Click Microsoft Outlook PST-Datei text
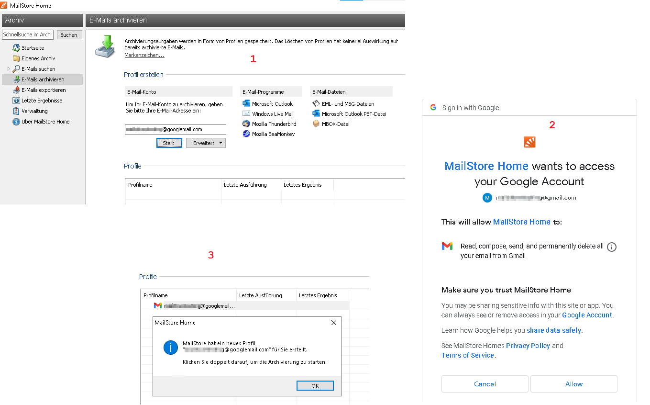The width and height of the screenshot is (650, 405). coord(354,114)
